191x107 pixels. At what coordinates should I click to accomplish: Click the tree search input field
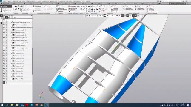tap(19, 20)
